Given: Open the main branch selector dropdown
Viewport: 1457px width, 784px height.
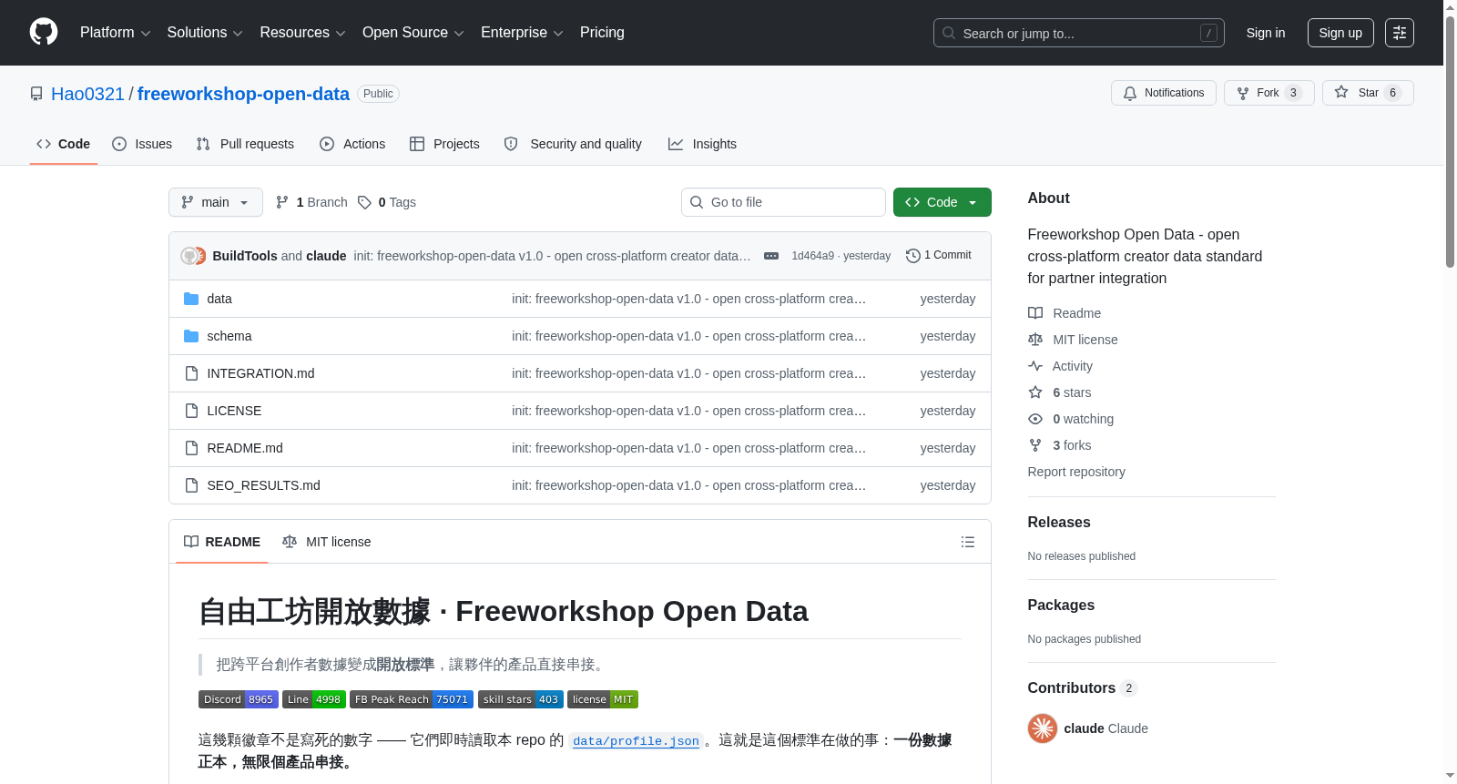Looking at the screenshot, I should click(216, 202).
